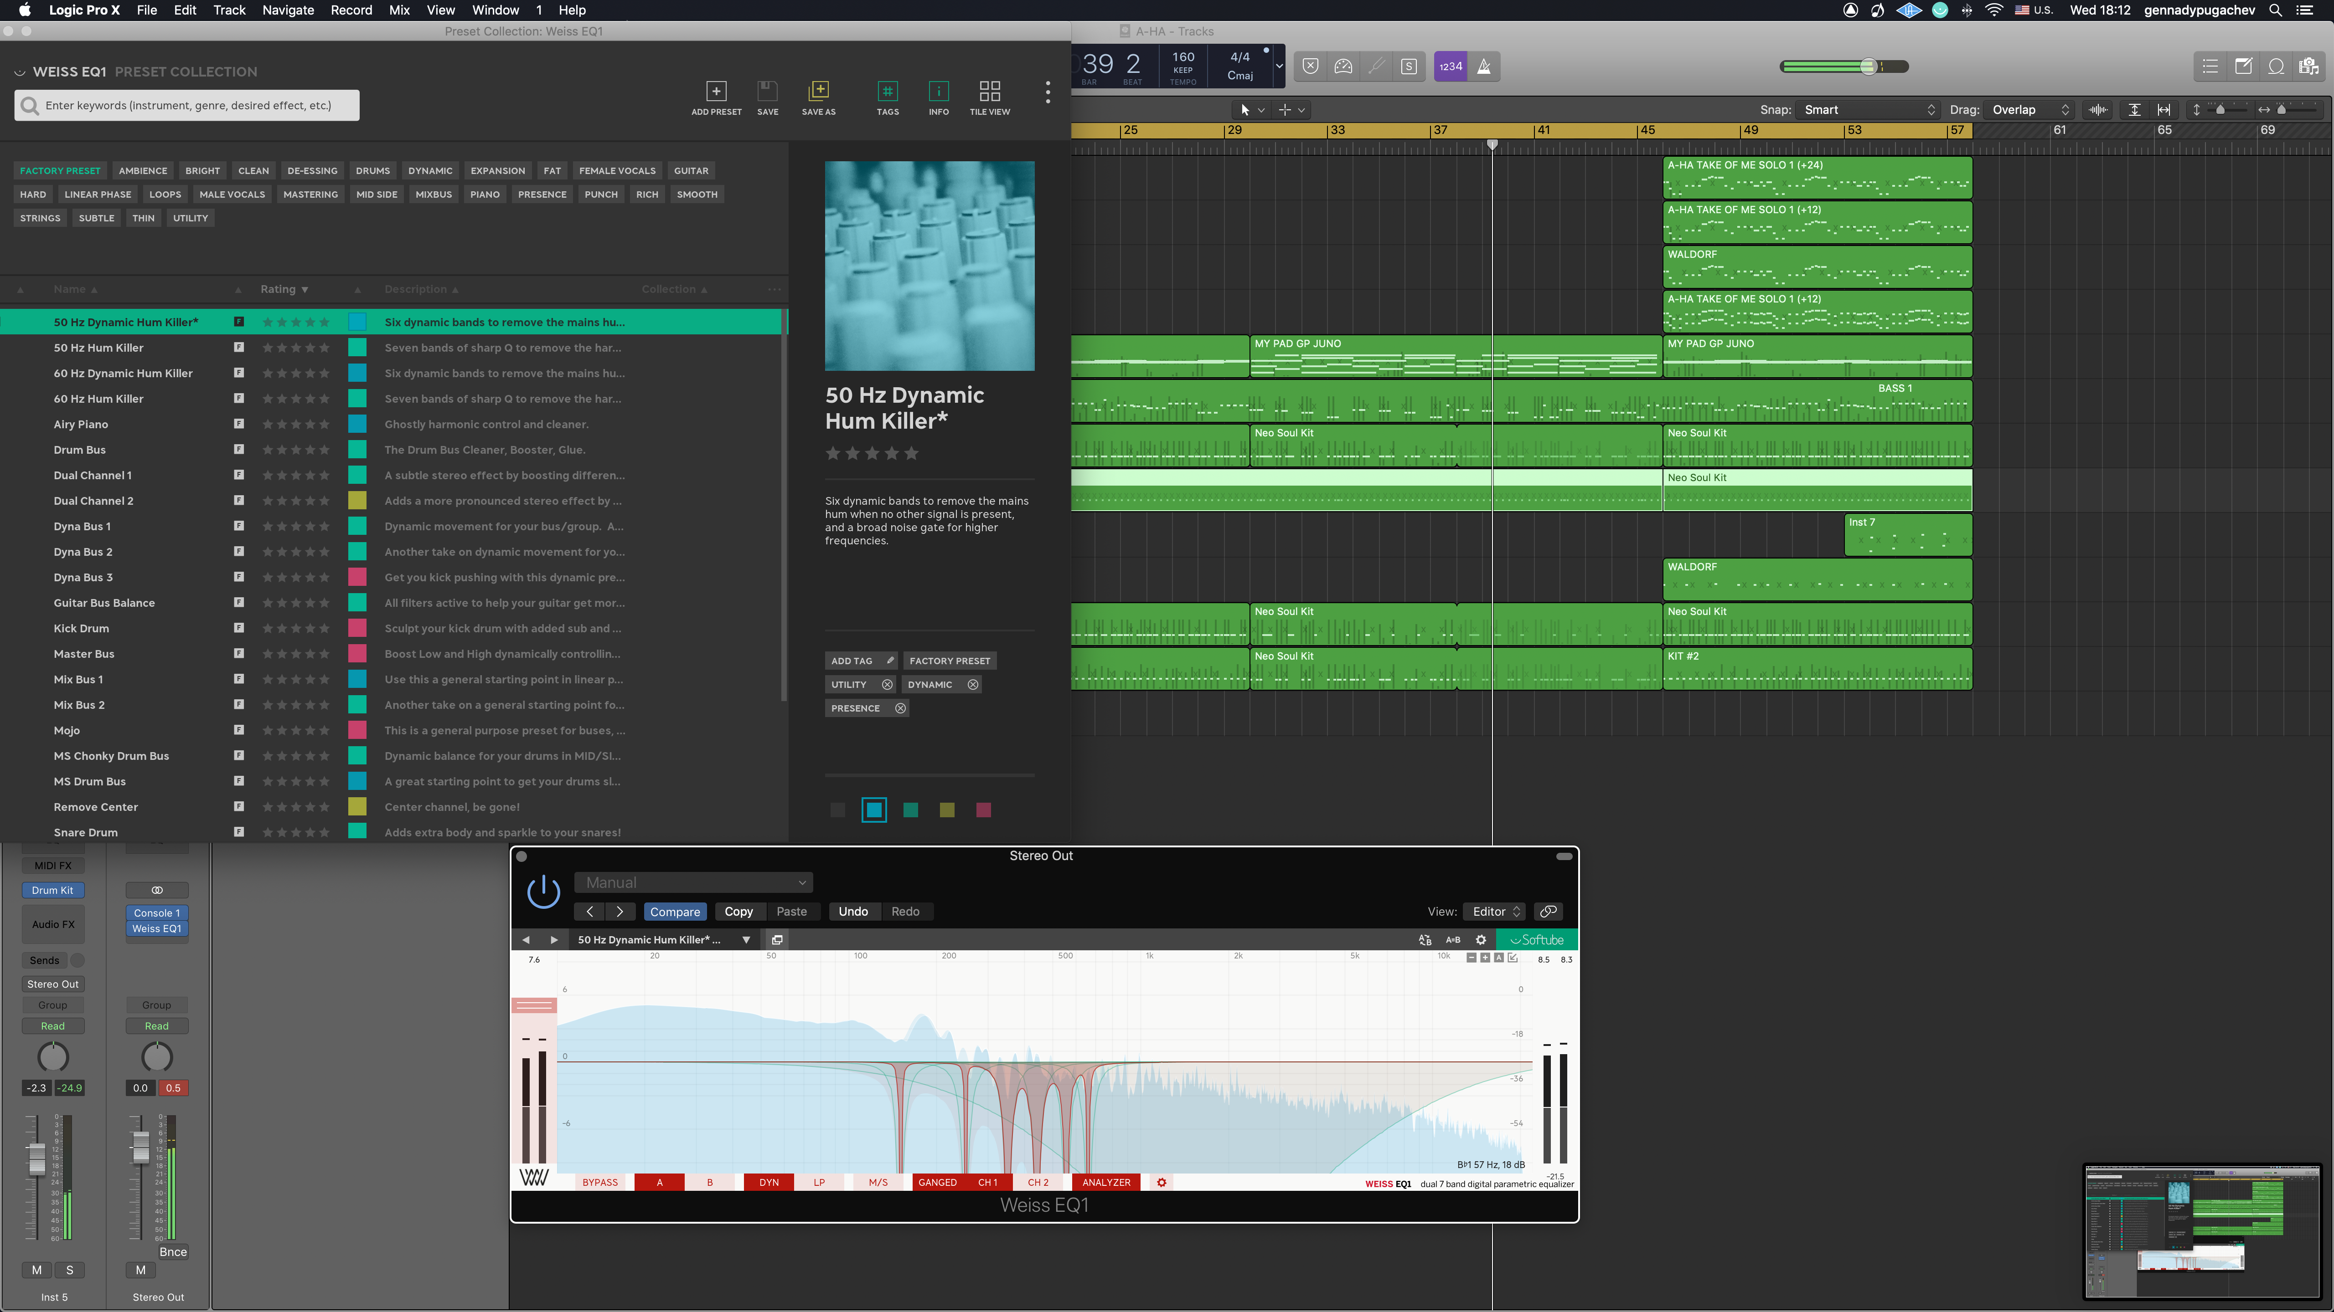
Task: Toggle the Weiss EQ1 plugin power button
Action: tap(544, 891)
